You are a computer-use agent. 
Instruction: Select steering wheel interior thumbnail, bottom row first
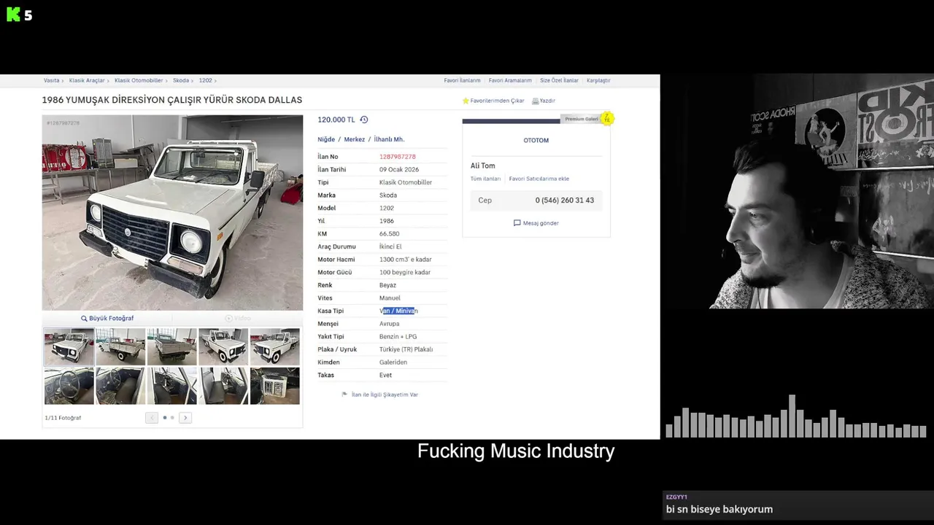69,386
